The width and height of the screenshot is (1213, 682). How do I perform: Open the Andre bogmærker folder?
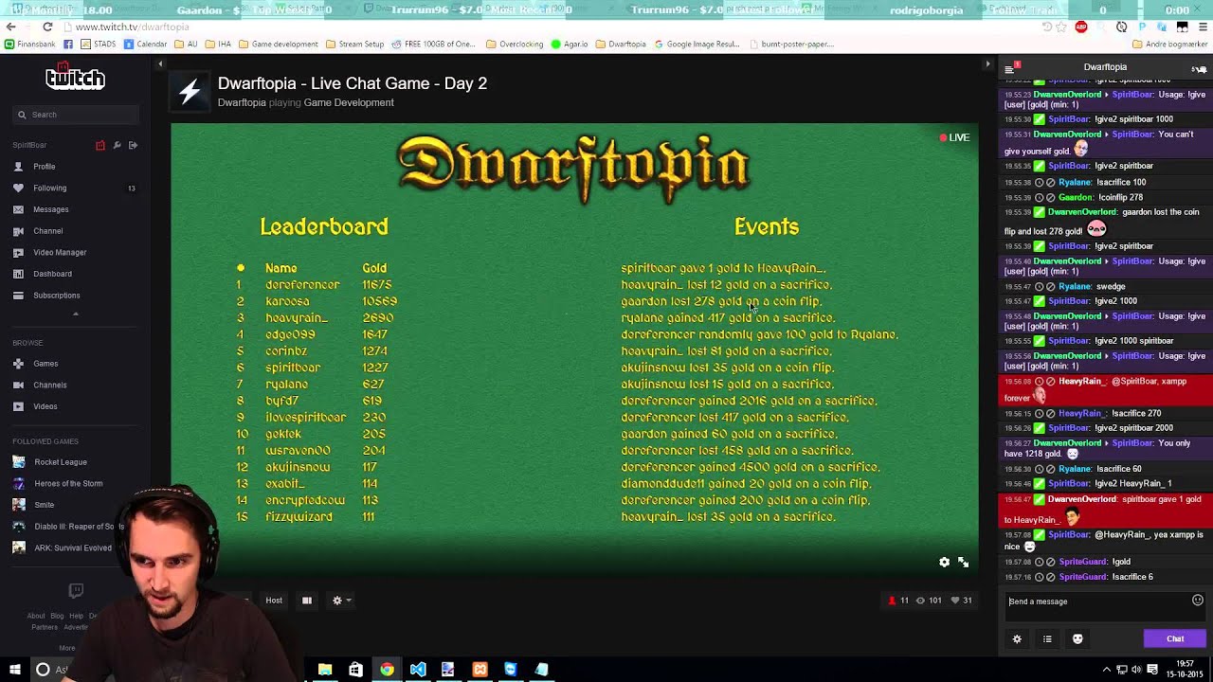tap(1169, 45)
